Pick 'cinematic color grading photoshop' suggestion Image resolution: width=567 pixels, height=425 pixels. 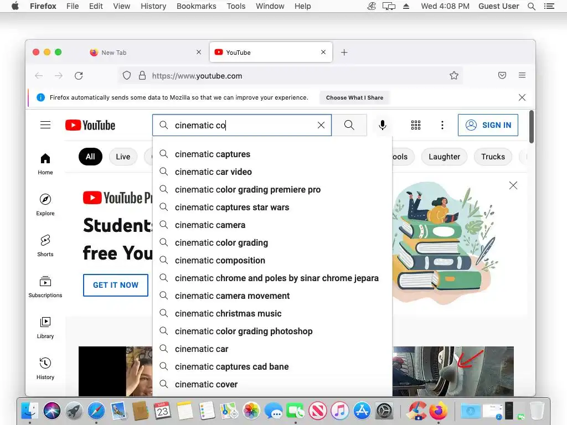coord(272,331)
